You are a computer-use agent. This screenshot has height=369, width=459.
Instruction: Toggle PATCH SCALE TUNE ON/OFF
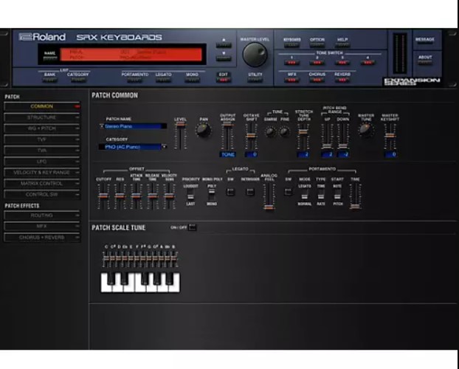pos(192,227)
